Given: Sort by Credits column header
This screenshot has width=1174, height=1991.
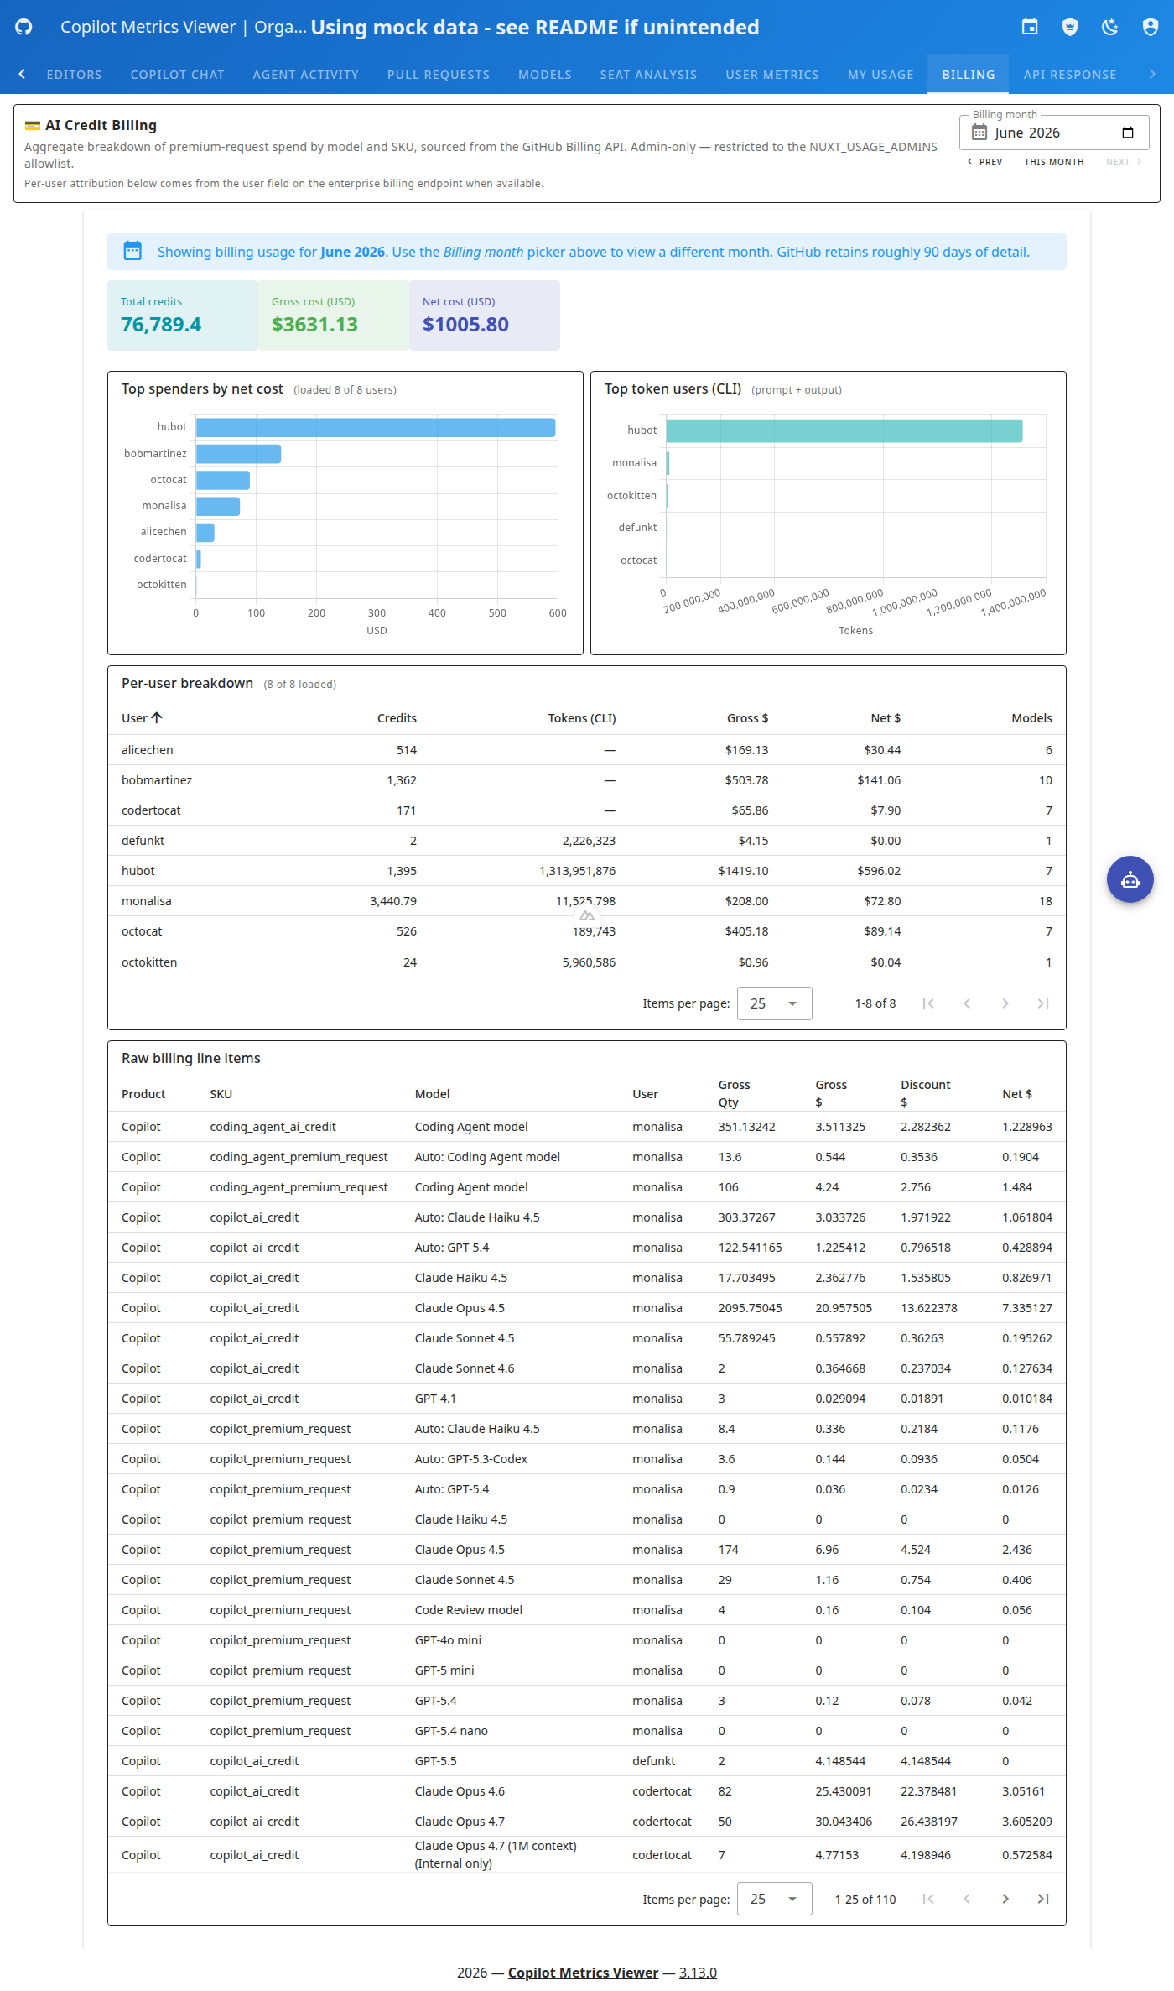Looking at the screenshot, I should point(397,718).
